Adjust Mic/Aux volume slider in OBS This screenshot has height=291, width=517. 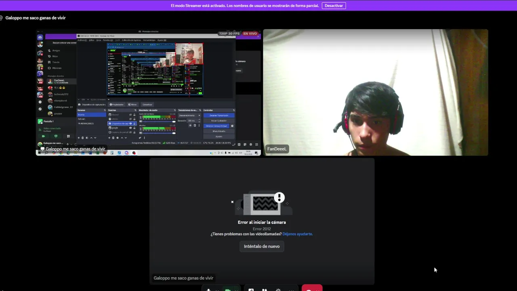coord(159,133)
